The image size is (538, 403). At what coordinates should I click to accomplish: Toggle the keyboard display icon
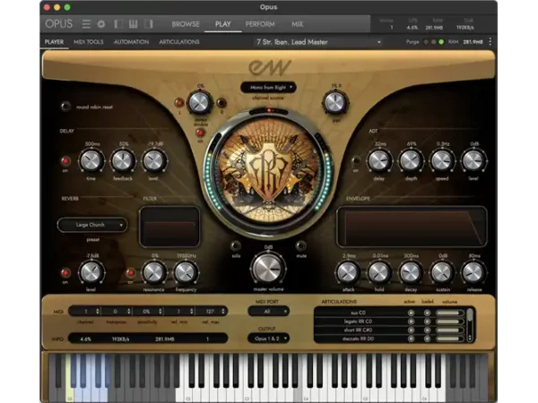click(133, 24)
